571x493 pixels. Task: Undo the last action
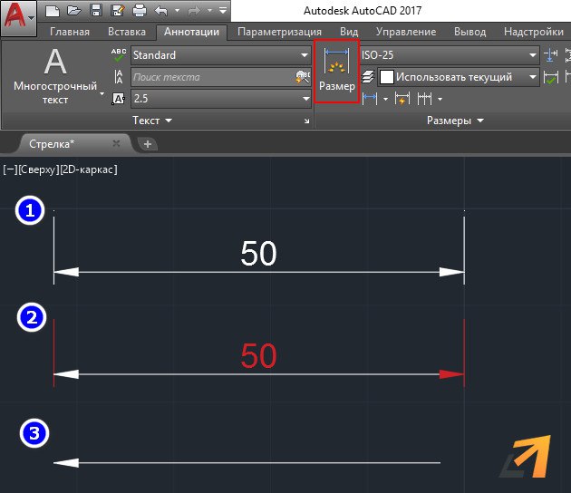[161, 11]
